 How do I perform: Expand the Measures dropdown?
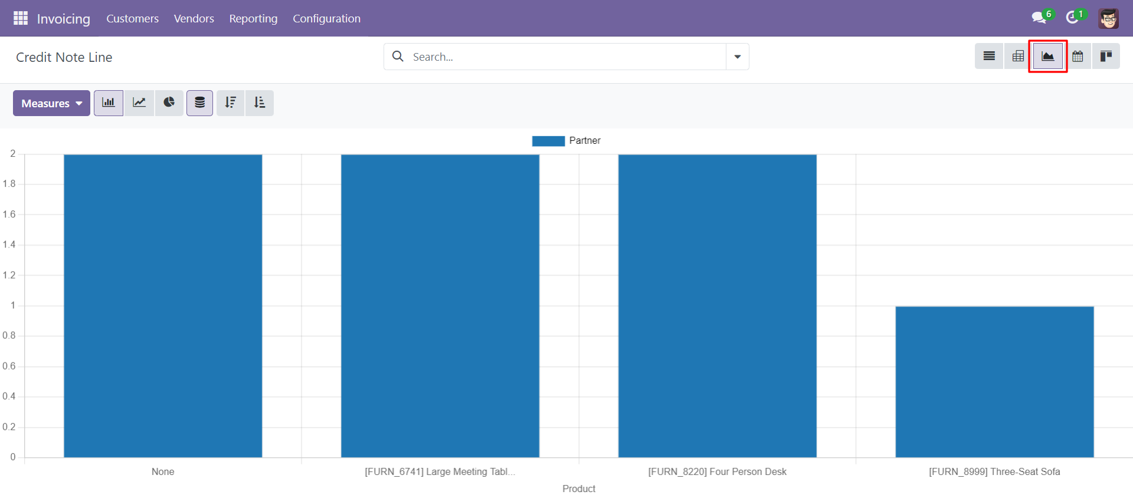(51, 103)
